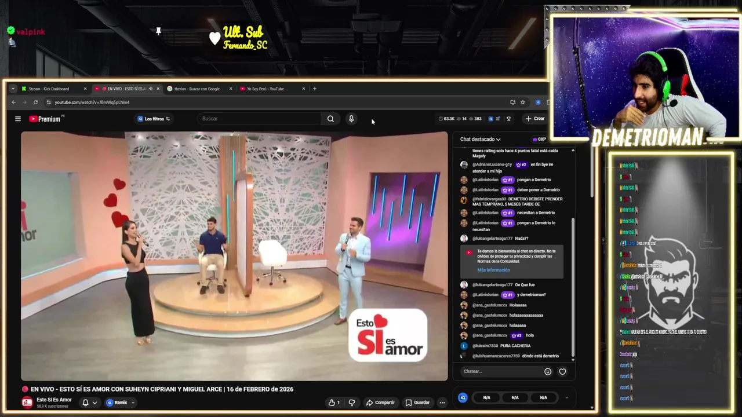The image size is (742, 417).
Task: Click the #2 badge beside @AdrianoLuciano-g1y
Action: (x=521, y=164)
